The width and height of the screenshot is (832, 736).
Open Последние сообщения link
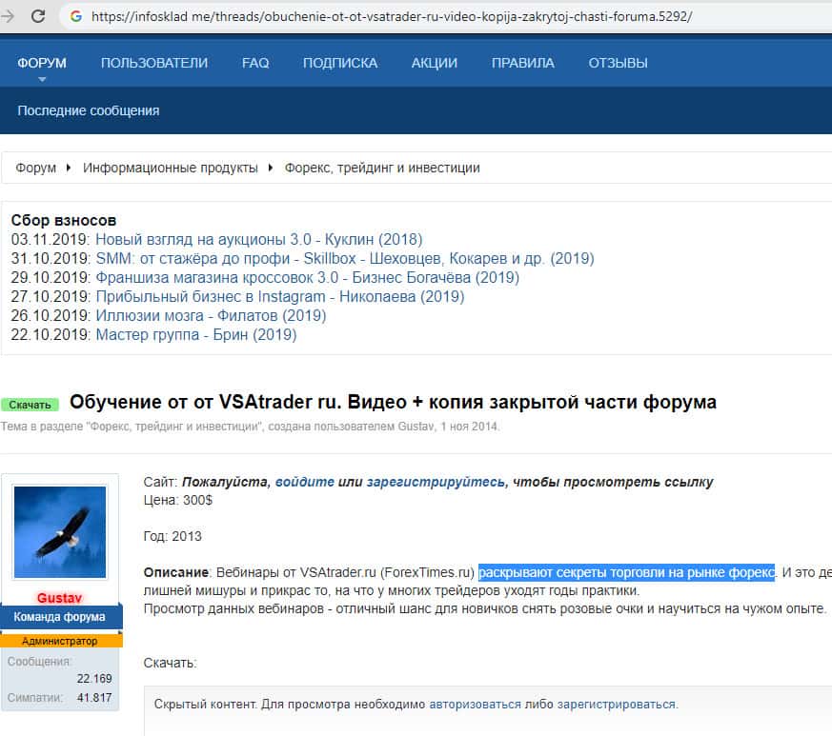pos(88,110)
